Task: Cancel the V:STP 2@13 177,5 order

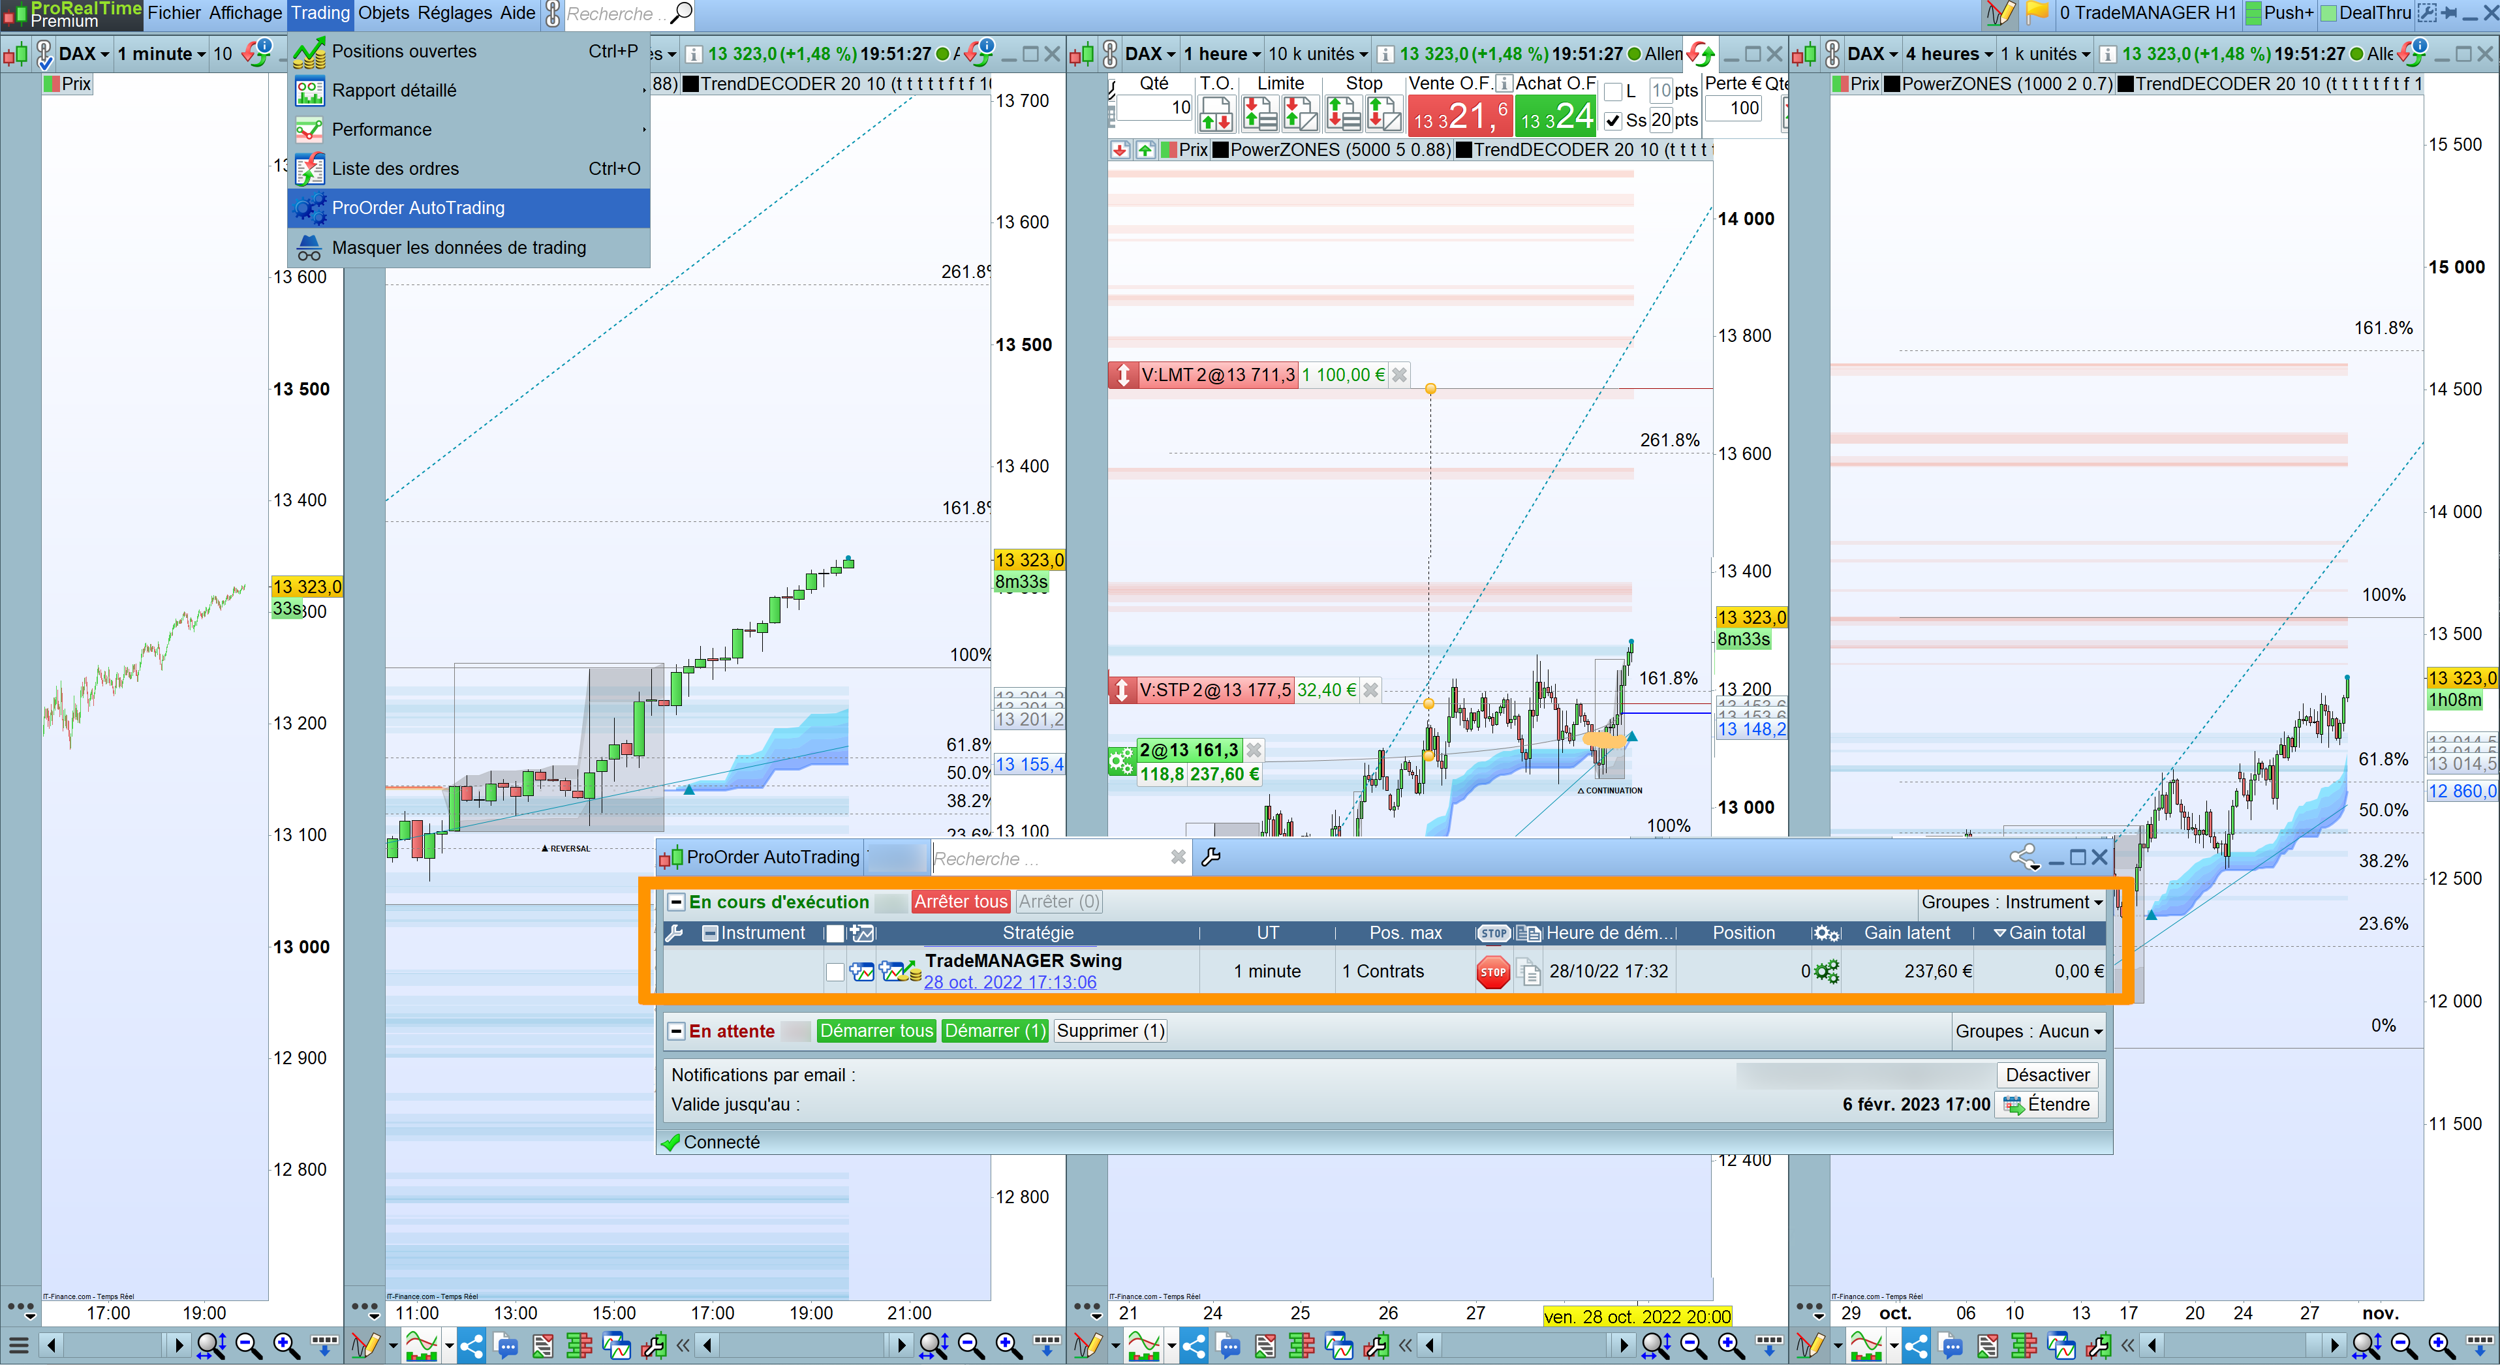Action: tap(1370, 691)
